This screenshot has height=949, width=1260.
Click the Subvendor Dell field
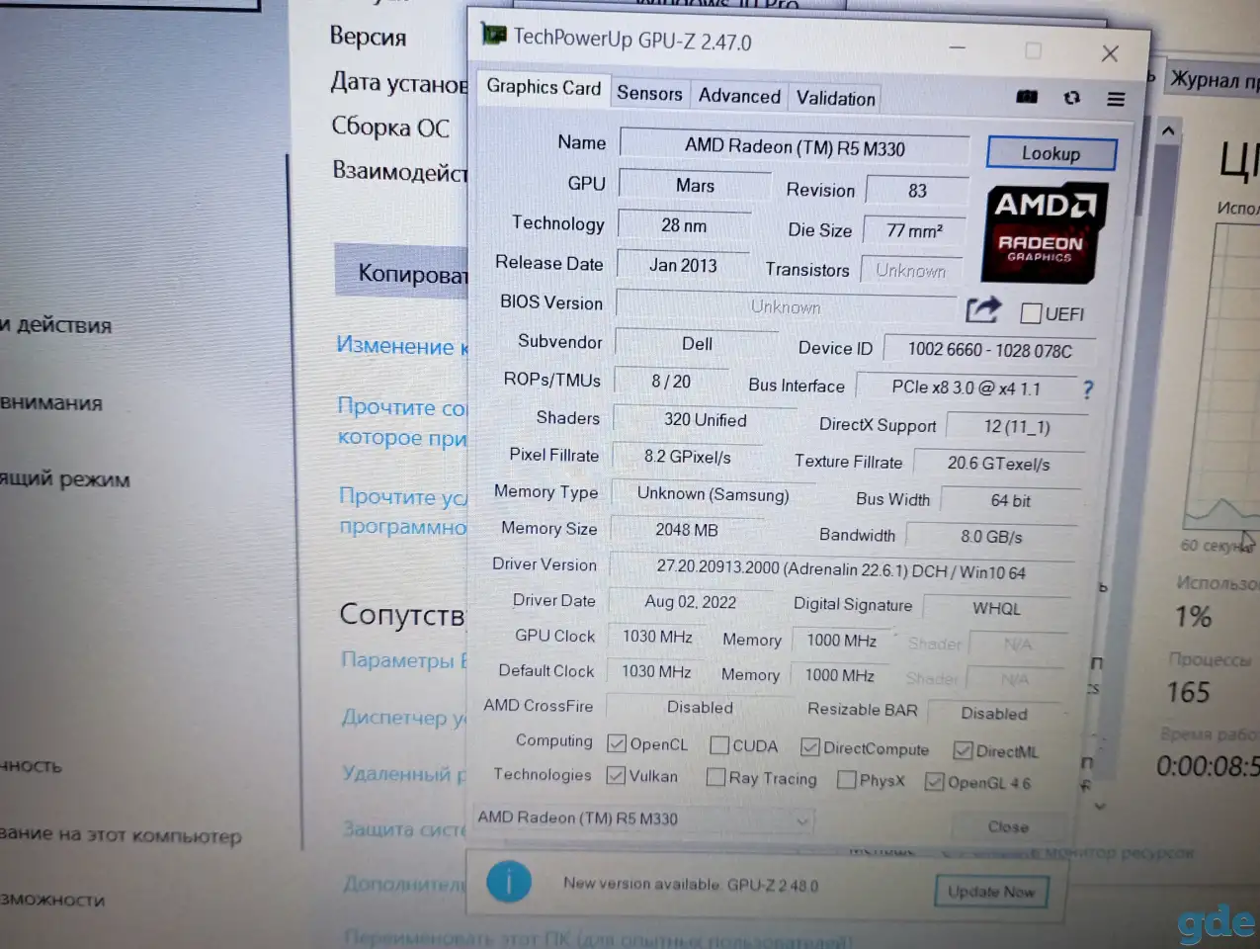coord(697,344)
